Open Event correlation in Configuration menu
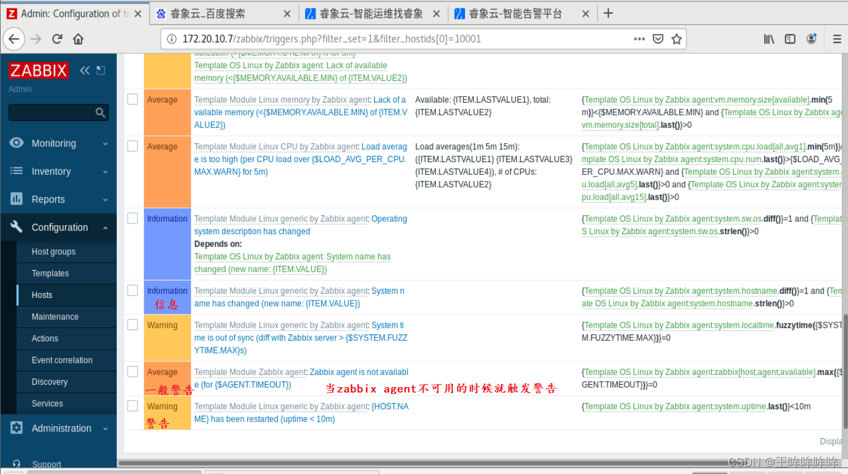The height and width of the screenshot is (474, 848). click(62, 360)
